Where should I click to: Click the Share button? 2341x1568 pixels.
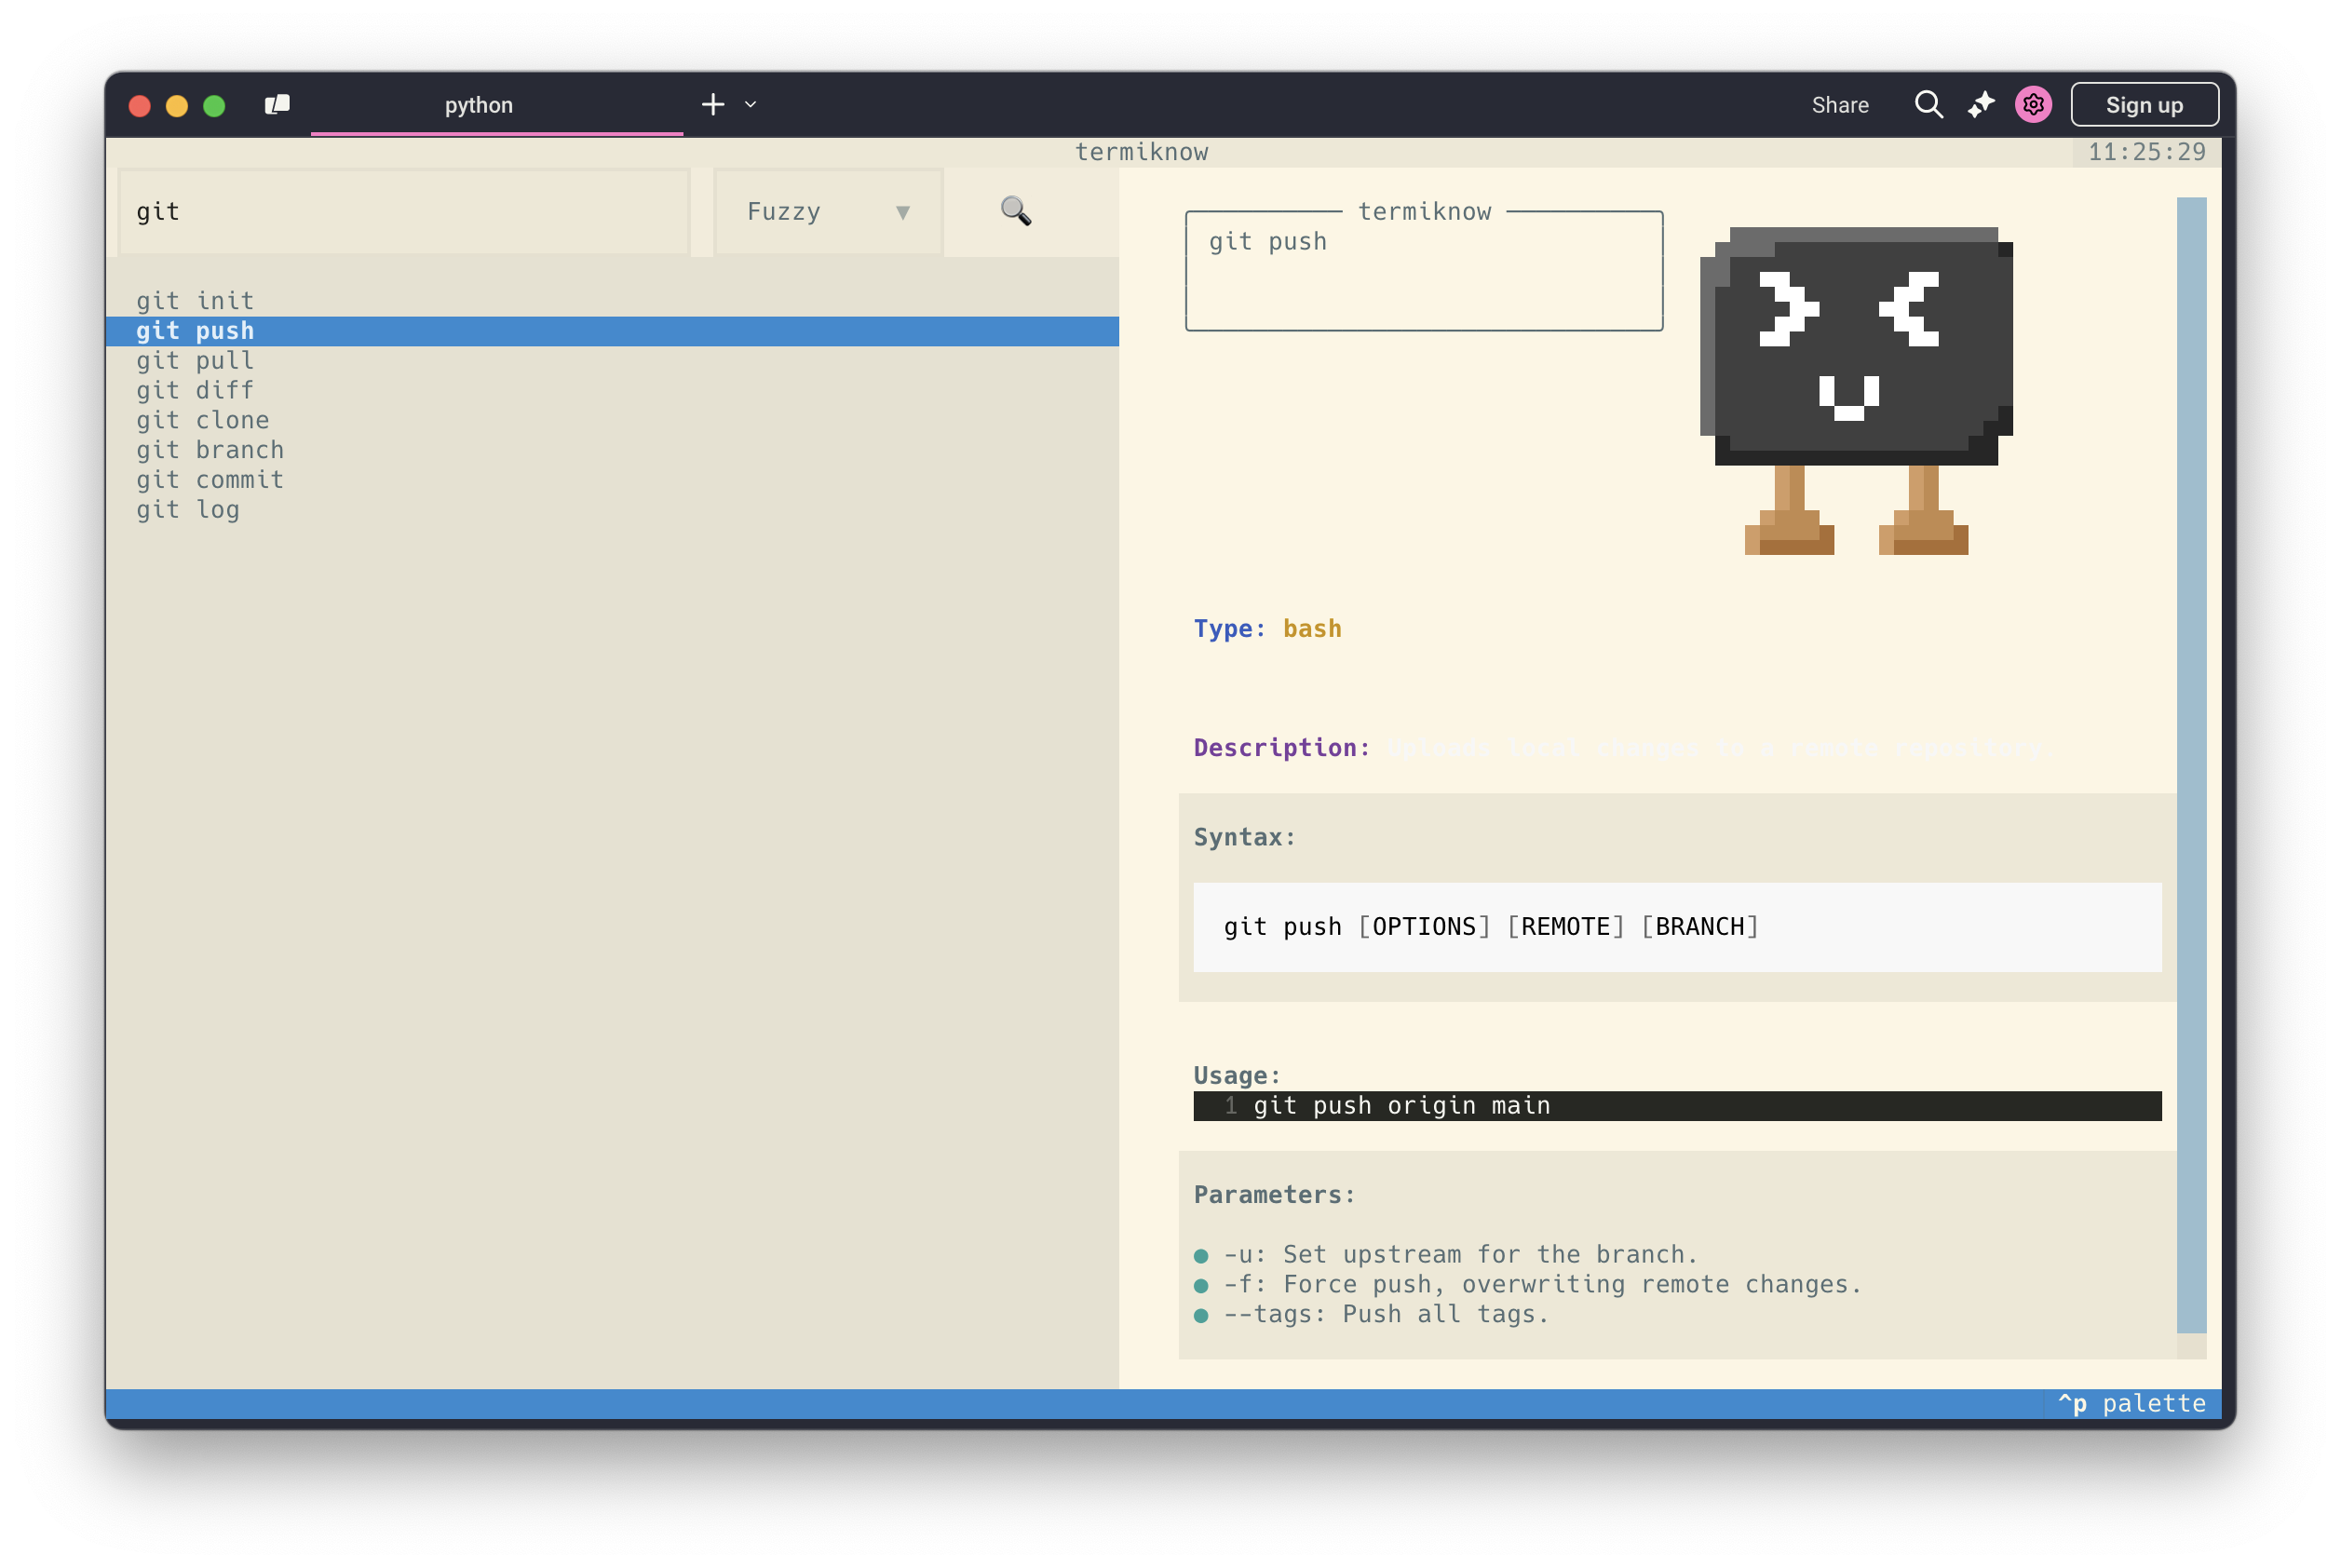coord(1839,105)
